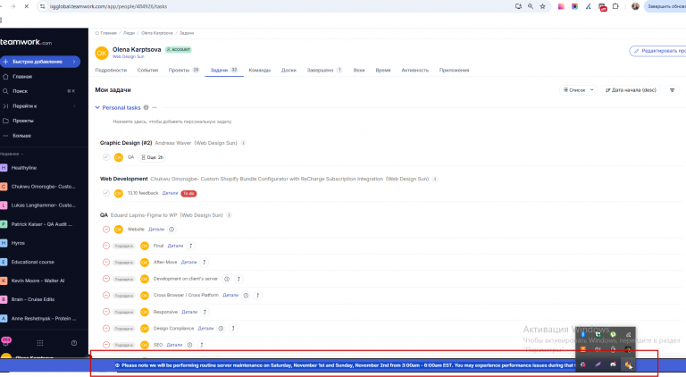Click info icon next to Graphic Design (#2) list

243,143
